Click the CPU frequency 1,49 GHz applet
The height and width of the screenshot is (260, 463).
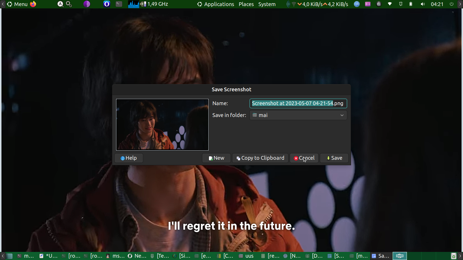154,4
